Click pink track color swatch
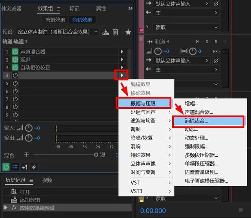The width and height of the screenshot is (251, 218). click(x=141, y=30)
